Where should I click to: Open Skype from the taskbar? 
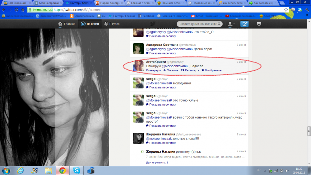[76, 170]
